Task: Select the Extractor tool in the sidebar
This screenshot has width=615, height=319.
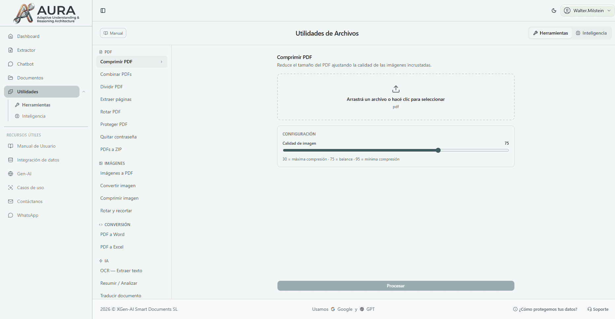Action: tap(26, 50)
